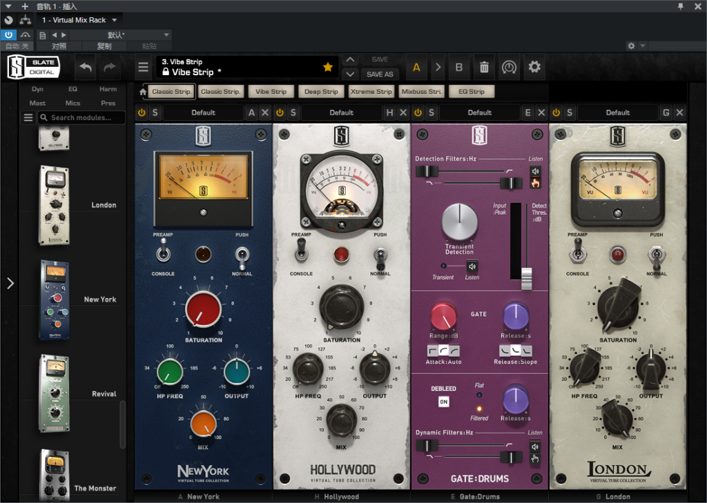Switch to the B preset comparison slot
707x503 pixels.
click(459, 67)
